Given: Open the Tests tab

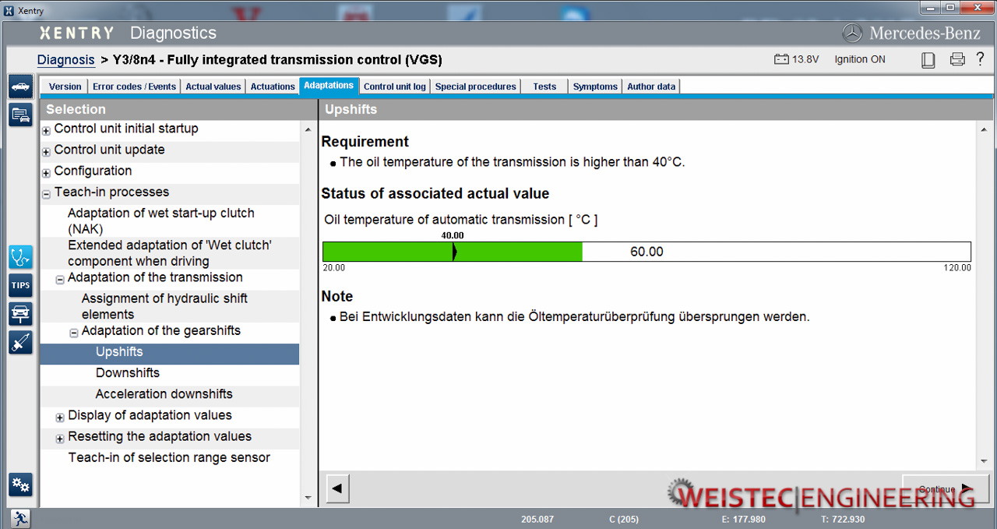Looking at the screenshot, I should (544, 86).
